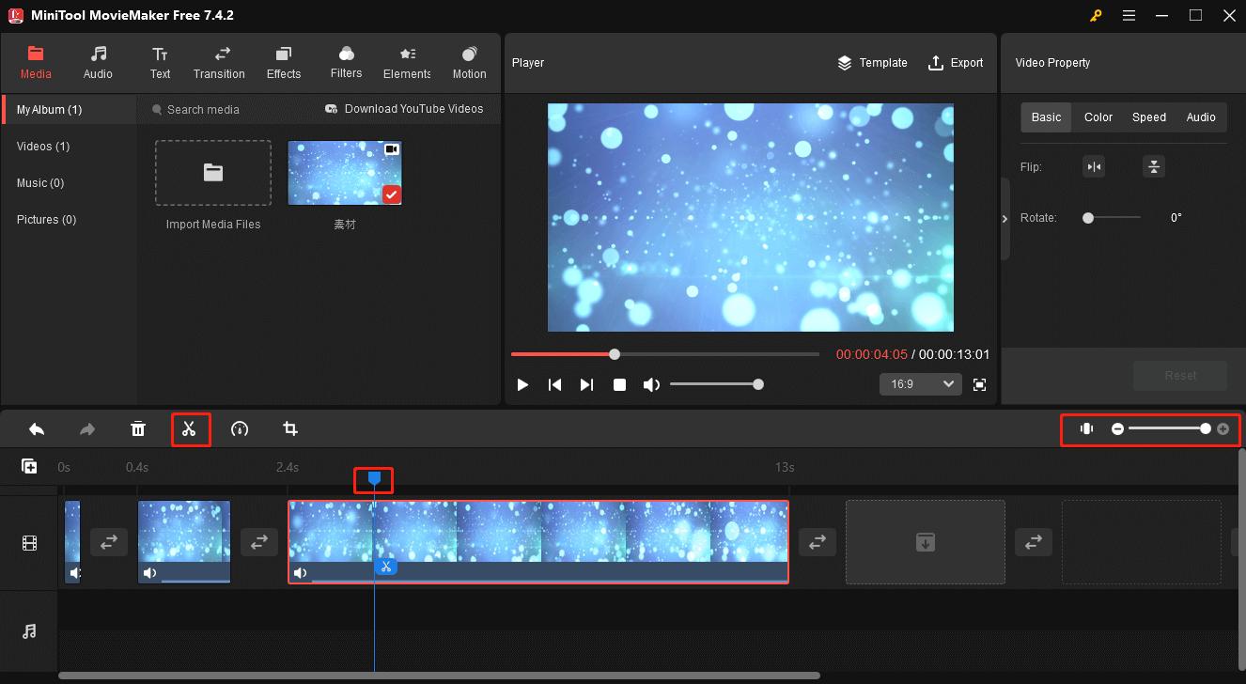Screen dimensions: 1246x684
Task: Click the Rotate slider handle
Action: point(1088,218)
